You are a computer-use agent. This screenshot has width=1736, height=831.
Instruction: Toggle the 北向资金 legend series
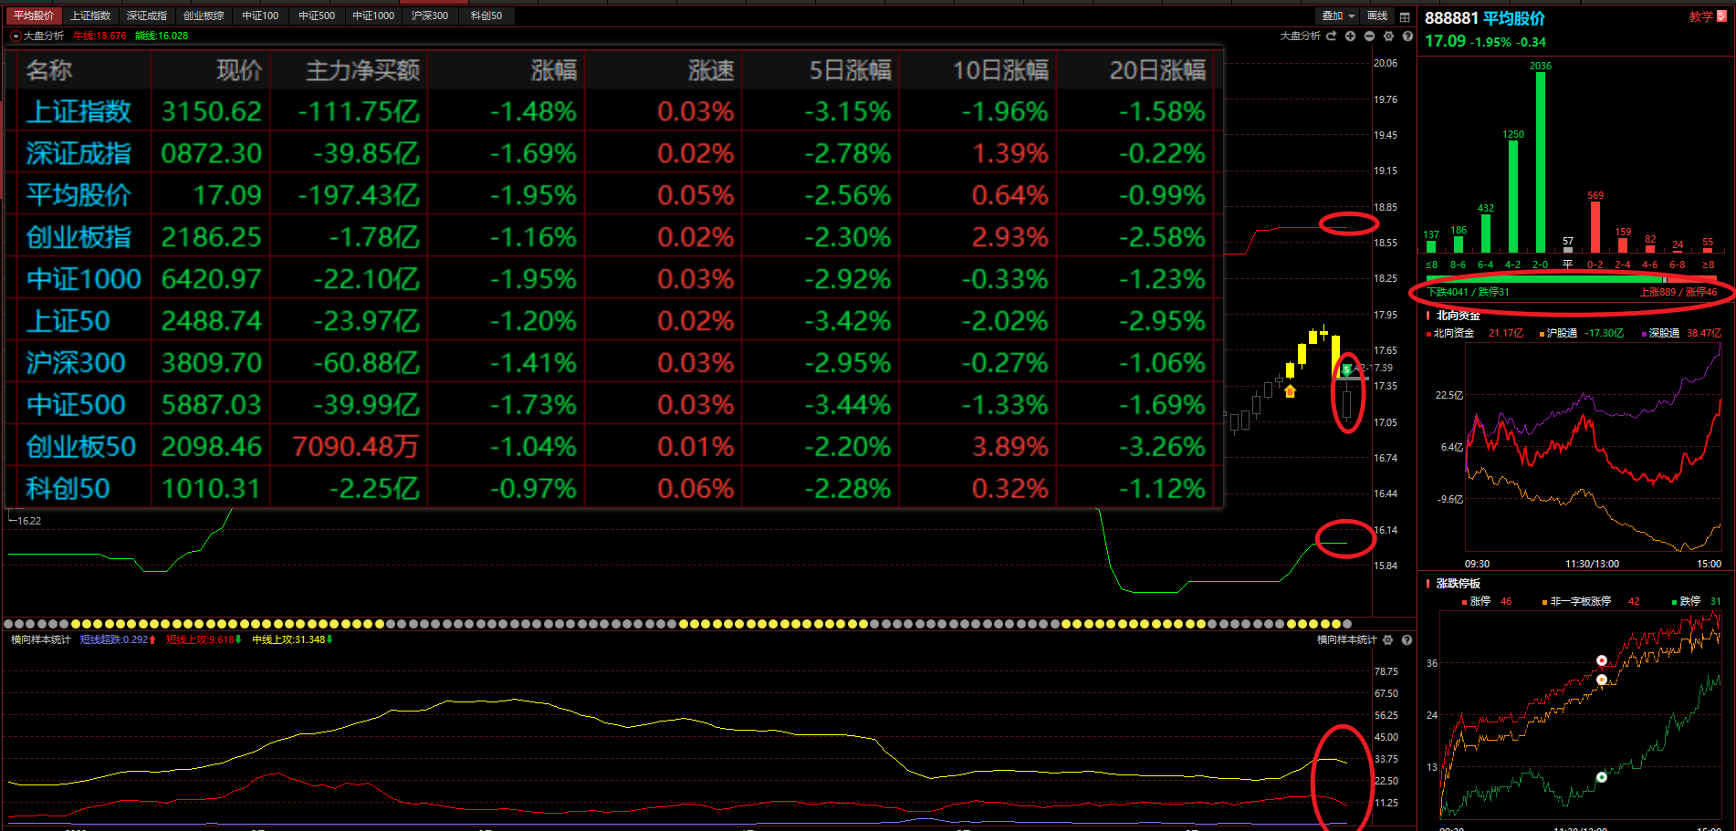click(x=1450, y=333)
